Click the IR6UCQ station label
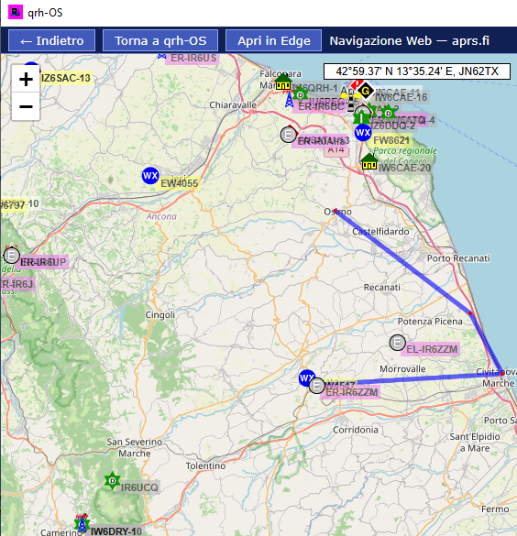 pos(139,487)
